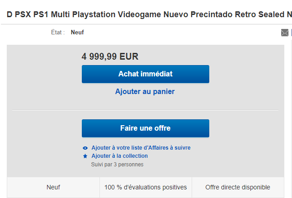Click the bold Neuf condition value
The width and height of the screenshot is (292, 198).
click(77, 33)
